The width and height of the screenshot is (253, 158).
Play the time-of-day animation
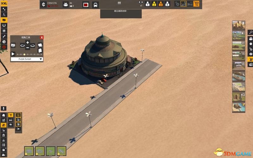13,54
